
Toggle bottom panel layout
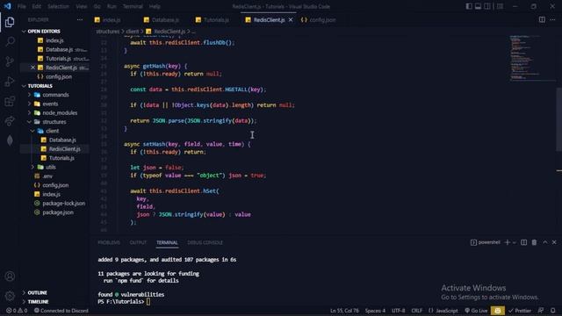pos(478,6)
